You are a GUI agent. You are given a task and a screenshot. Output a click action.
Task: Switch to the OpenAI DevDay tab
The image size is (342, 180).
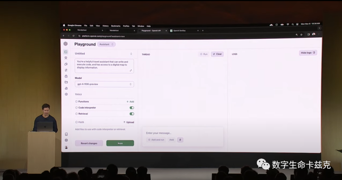(x=184, y=31)
